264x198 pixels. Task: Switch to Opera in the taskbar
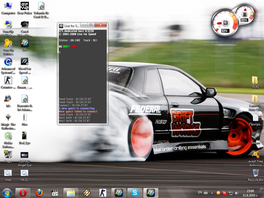pyautogui.click(x=23, y=193)
